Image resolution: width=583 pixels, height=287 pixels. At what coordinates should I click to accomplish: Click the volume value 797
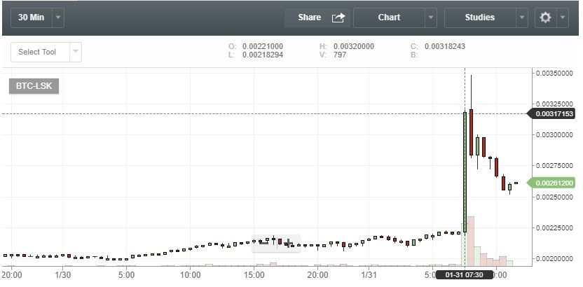click(x=340, y=55)
